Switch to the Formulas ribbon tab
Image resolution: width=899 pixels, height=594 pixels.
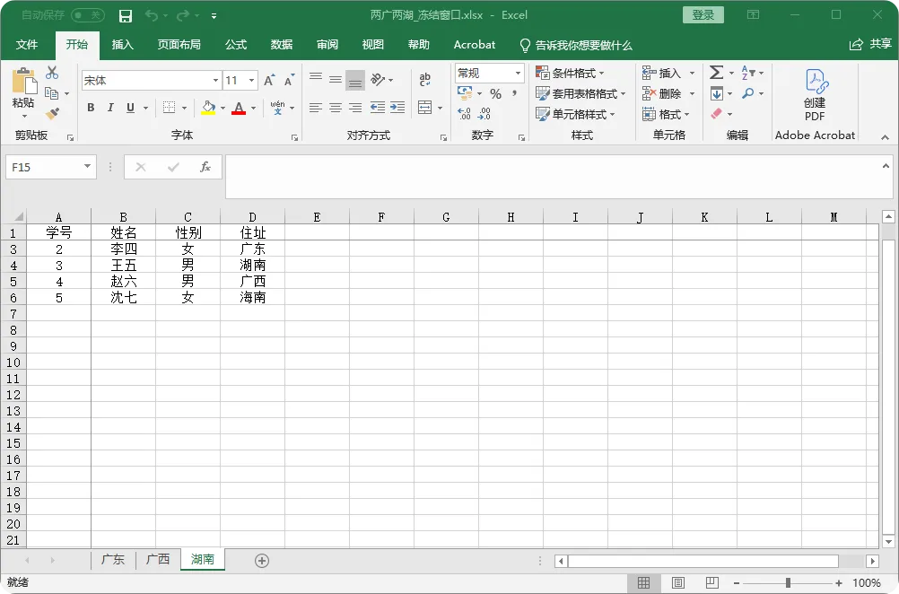click(x=236, y=45)
